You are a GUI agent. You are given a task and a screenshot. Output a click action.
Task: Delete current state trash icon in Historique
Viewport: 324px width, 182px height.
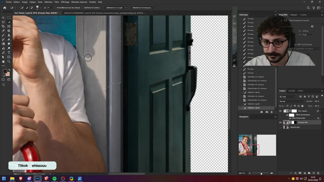coord(272,112)
